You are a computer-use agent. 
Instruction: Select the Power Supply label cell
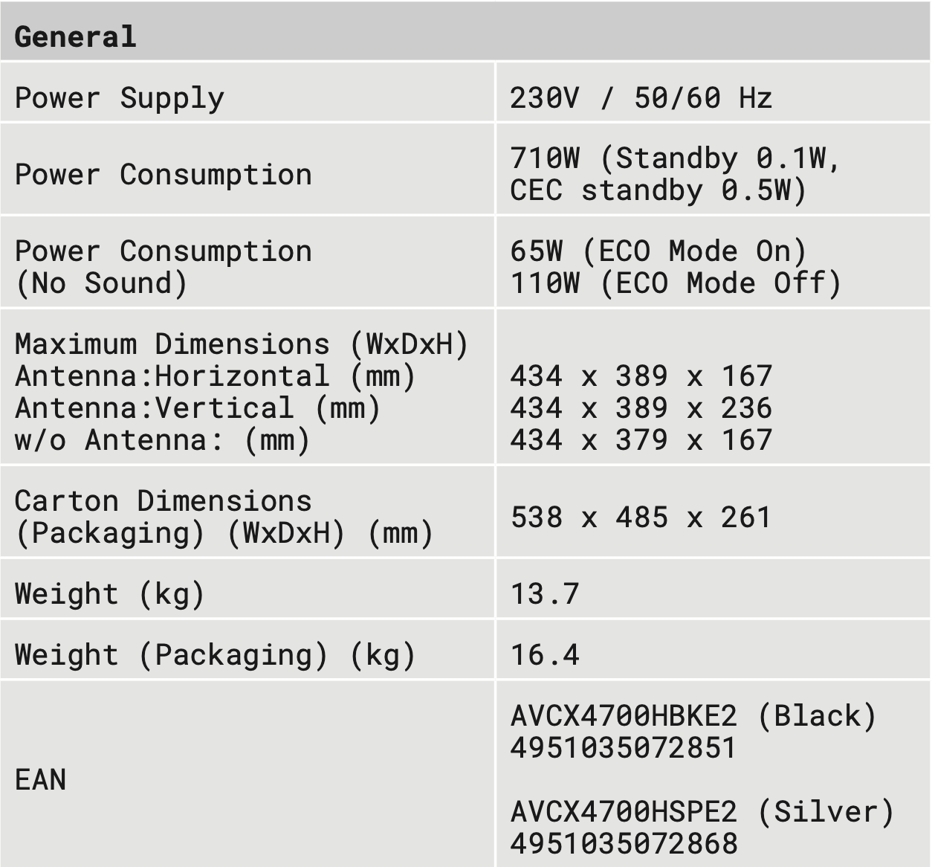point(119,98)
